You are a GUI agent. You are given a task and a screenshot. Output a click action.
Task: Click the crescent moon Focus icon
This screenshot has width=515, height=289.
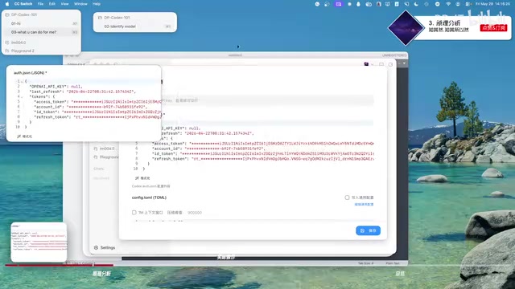417,4
